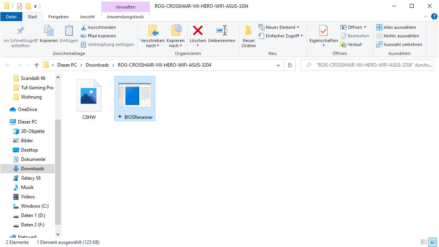The height and width of the screenshot is (247, 439).
Task: Copy file path via Pfad kopieren
Action: pyautogui.click(x=98, y=36)
